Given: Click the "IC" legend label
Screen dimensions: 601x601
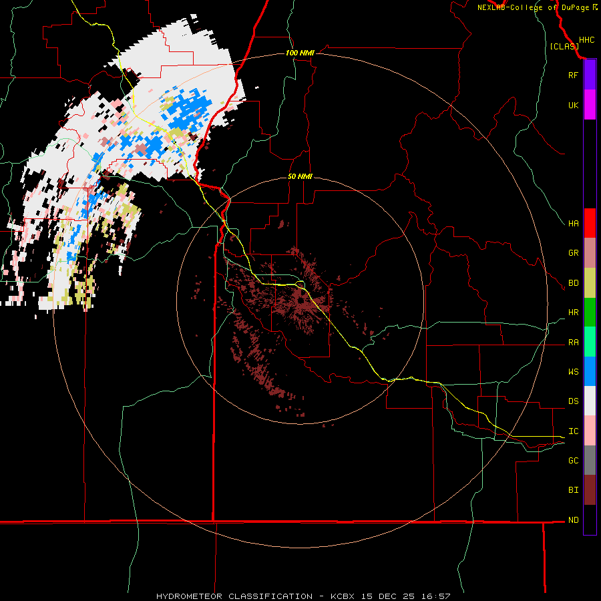Looking at the screenshot, I should pyautogui.click(x=574, y=431).
